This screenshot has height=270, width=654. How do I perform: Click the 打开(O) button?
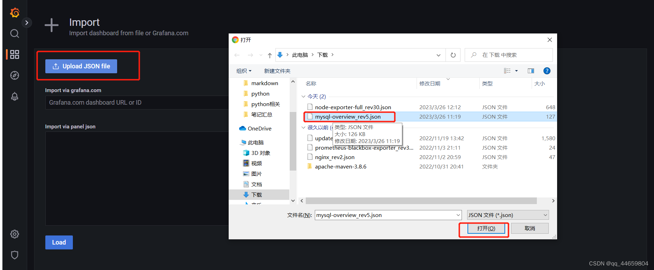pos(486,228)
